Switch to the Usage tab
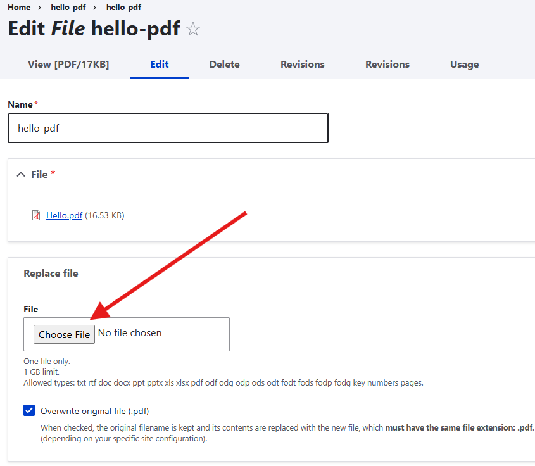535x466 pixels. pos(464,64)
